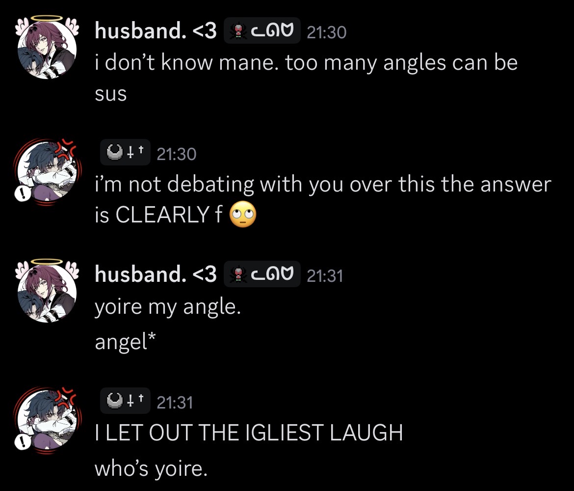Screen dimensions: 574x491
Task: Select the "yoire my angle." message
Action: click(x=168, y=307)
